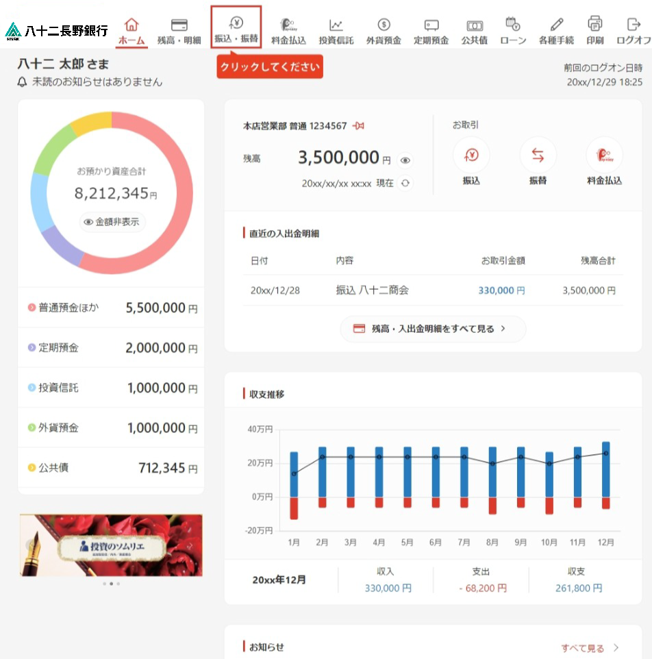Click the pin icon next to account number

[358, 126]
